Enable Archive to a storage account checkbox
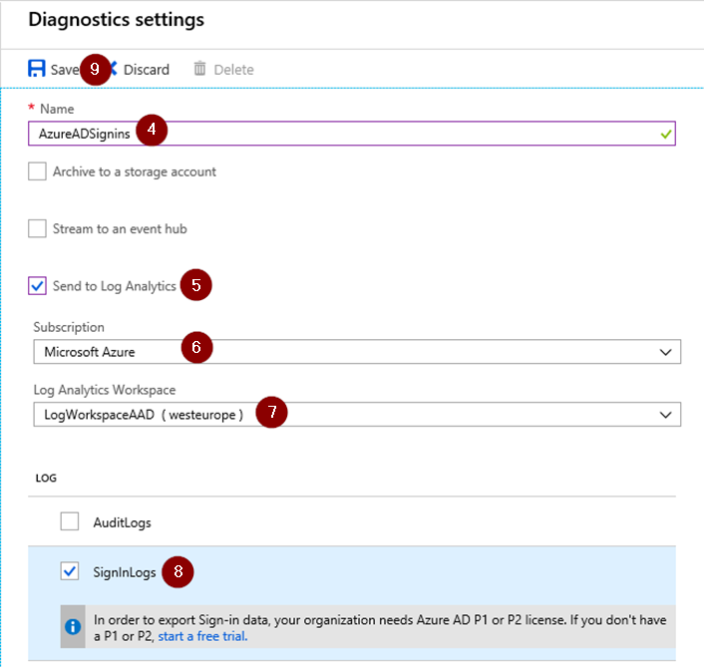Viewport: 704px width, 667px height. [x=37, y=171]
